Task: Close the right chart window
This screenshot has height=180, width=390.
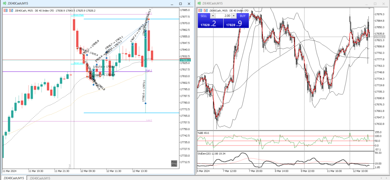Action: point(384,3)
